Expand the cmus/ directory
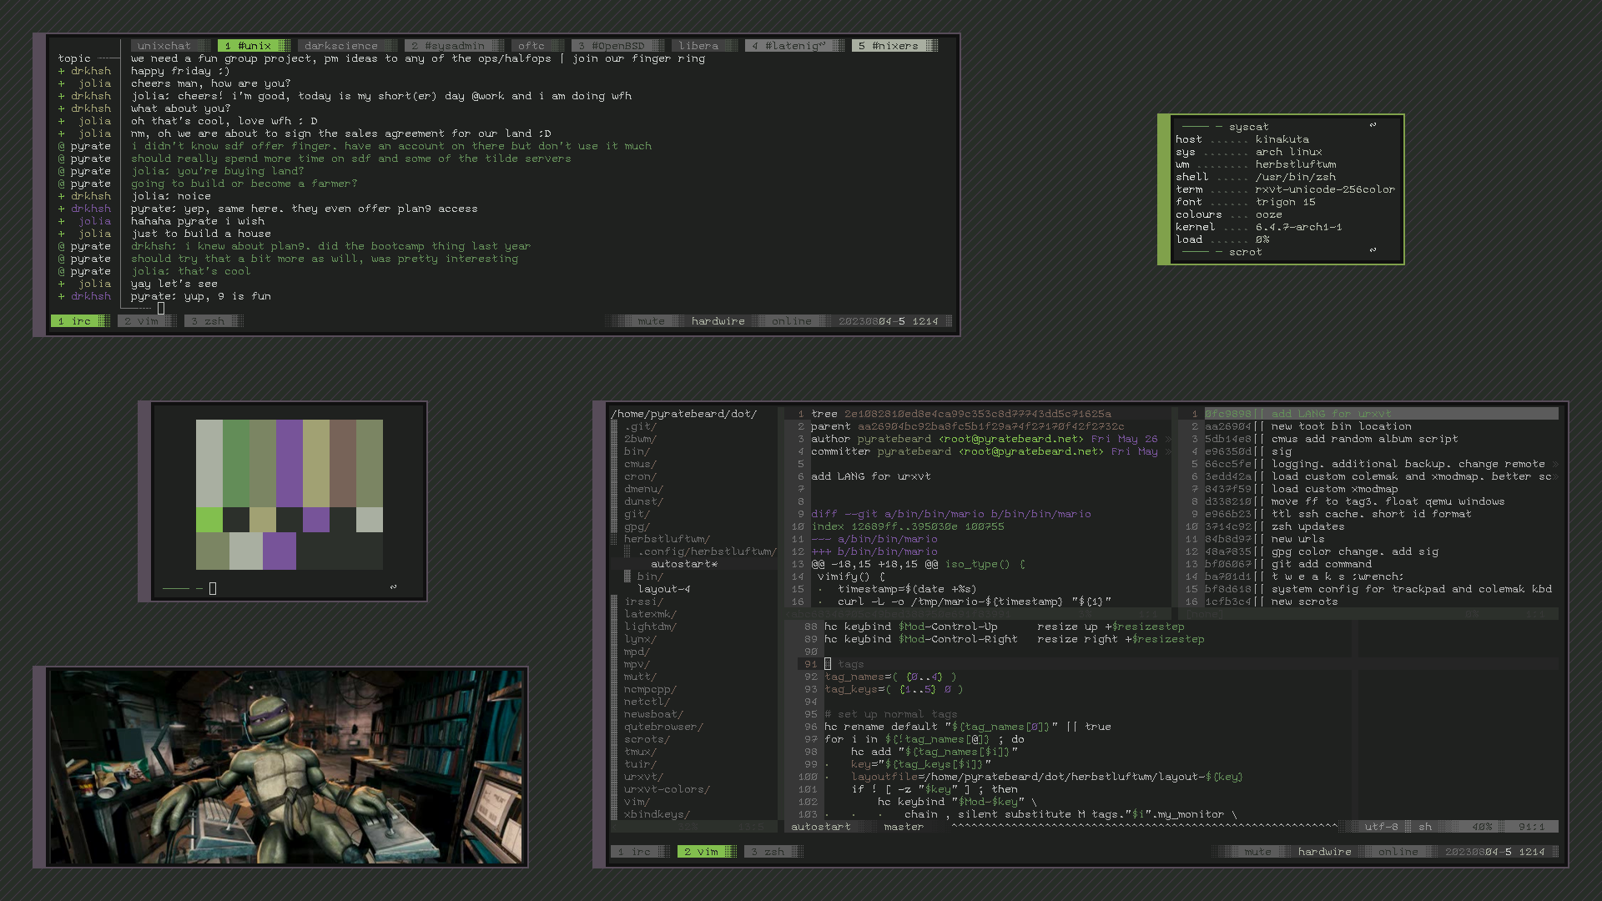 click(x=640, y=464)
